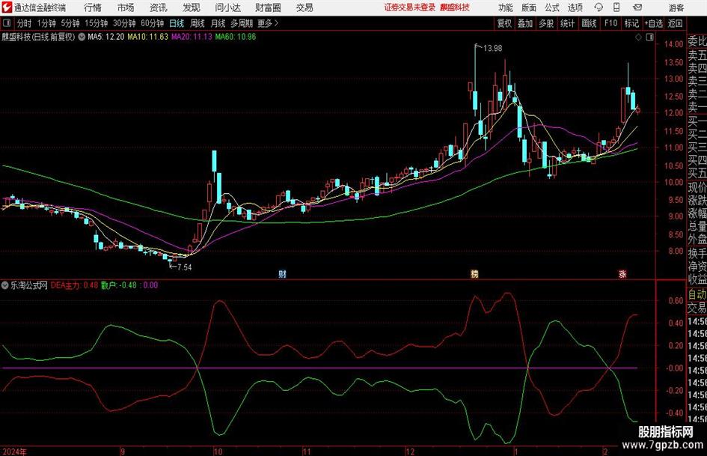Add stock via +自选 button
Viewport: 707px width, 456px height.
click(653, 23)
